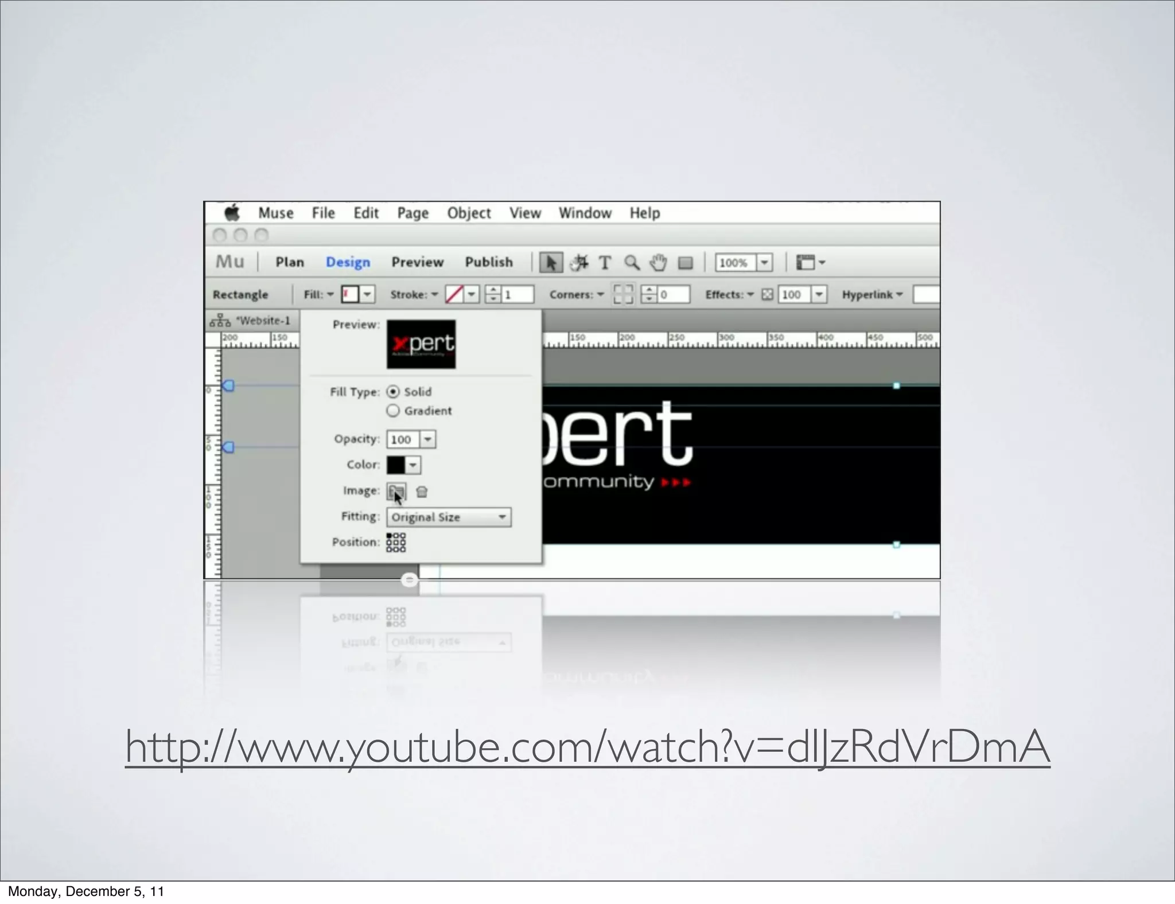Click the corner radius stepper
The width and height of the screenshot is (1175, 904).
(x=649, y=294)
